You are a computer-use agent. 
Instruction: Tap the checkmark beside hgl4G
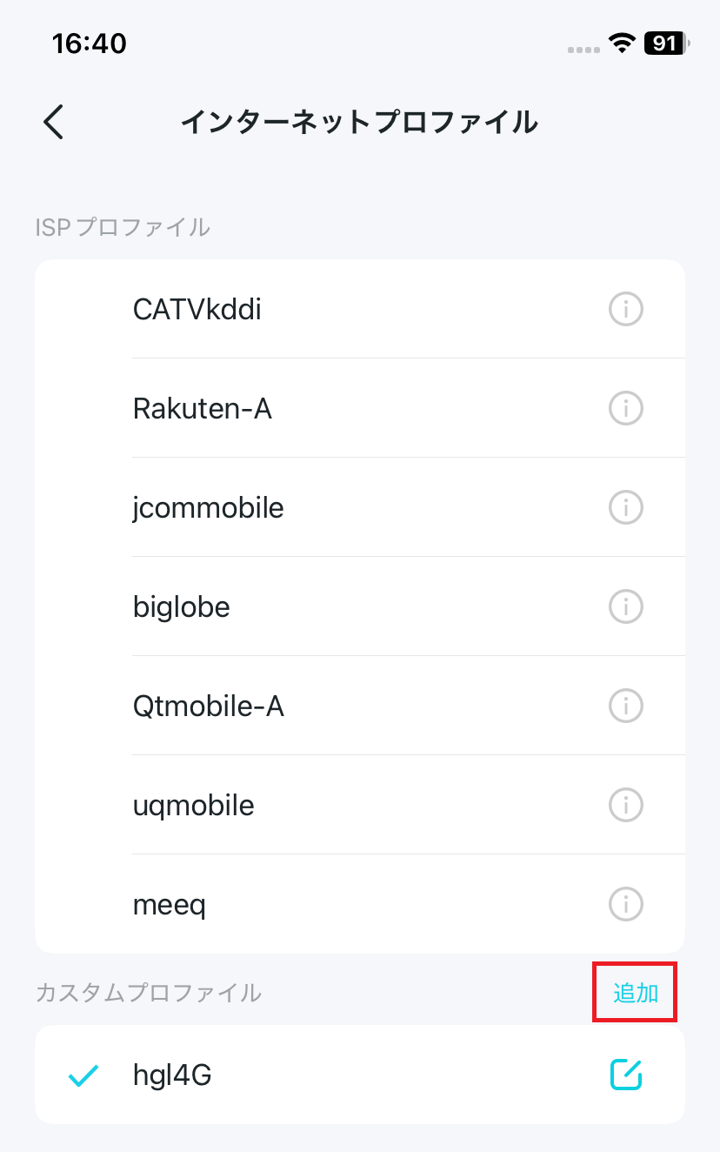pos(83,1076)
